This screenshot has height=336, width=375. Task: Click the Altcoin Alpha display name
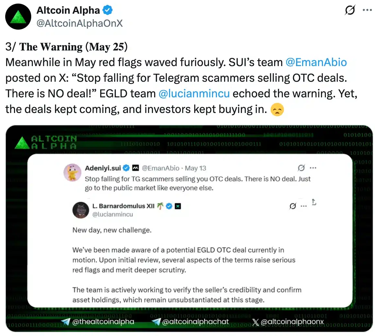68,10
